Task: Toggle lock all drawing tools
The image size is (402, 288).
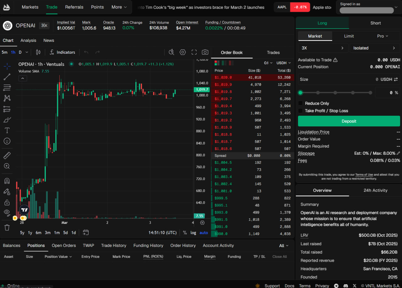Action: 7,202
